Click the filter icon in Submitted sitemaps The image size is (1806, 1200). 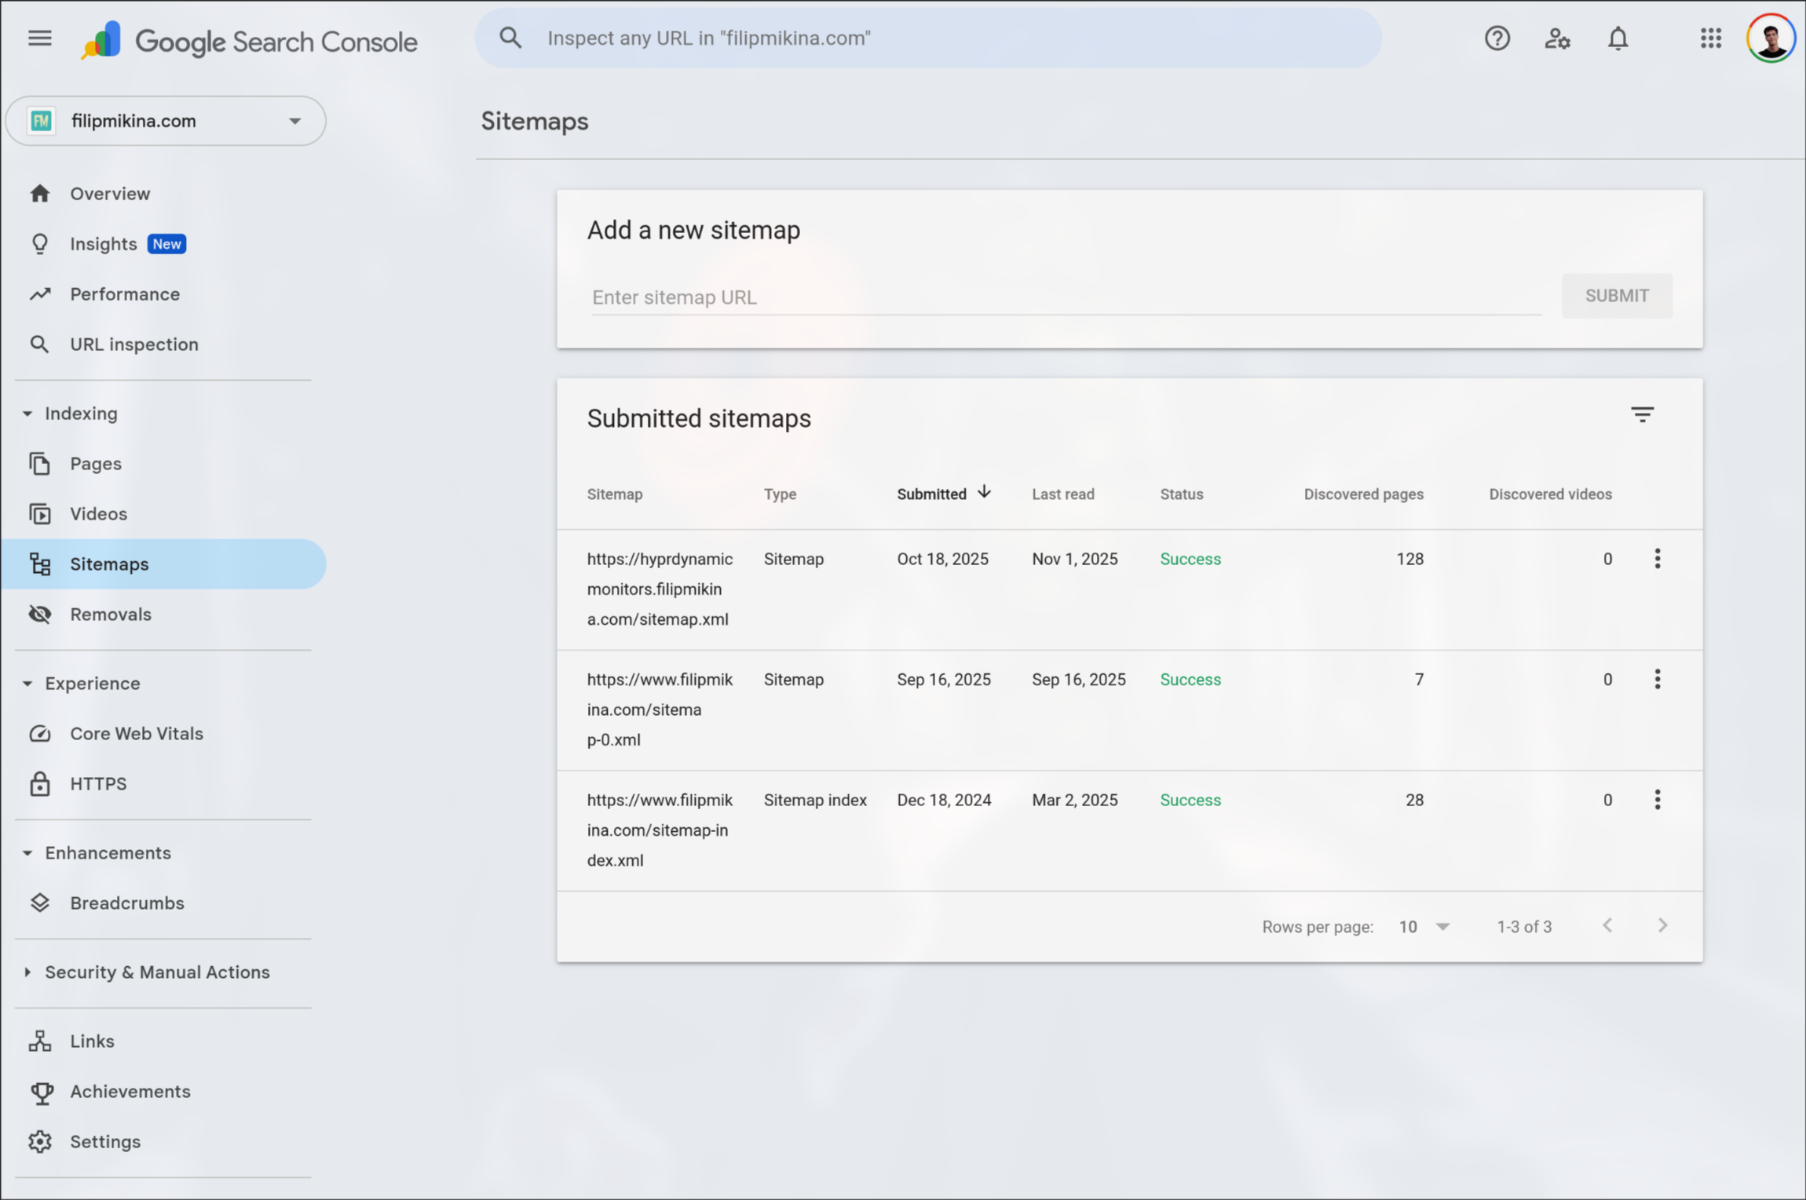[1642, 415]
